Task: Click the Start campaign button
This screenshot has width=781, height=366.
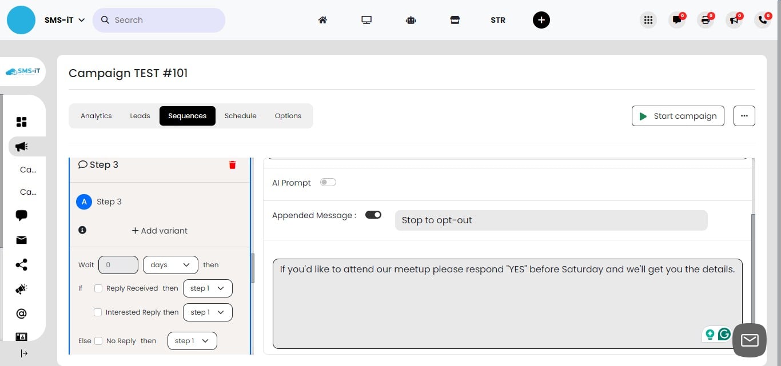Action: tap(678, 115)
